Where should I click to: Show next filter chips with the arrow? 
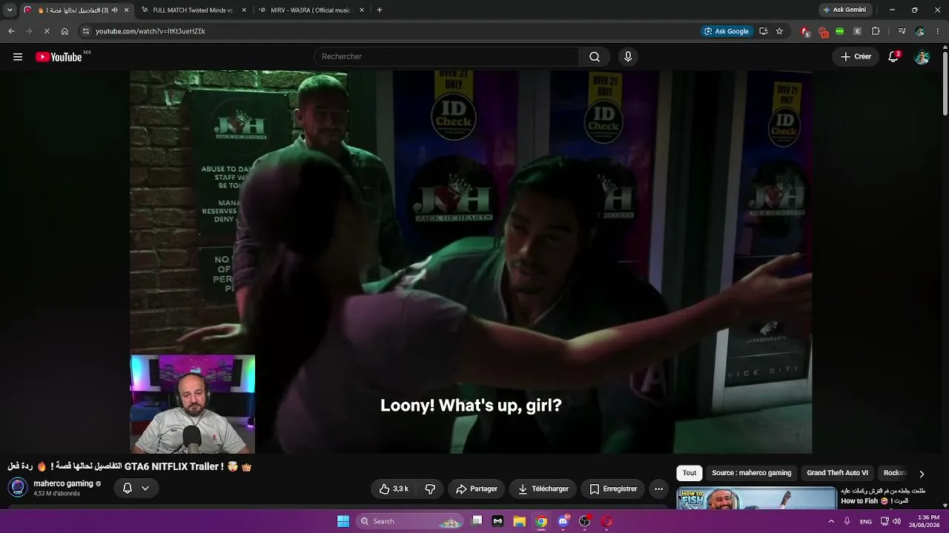coord(922,474)
